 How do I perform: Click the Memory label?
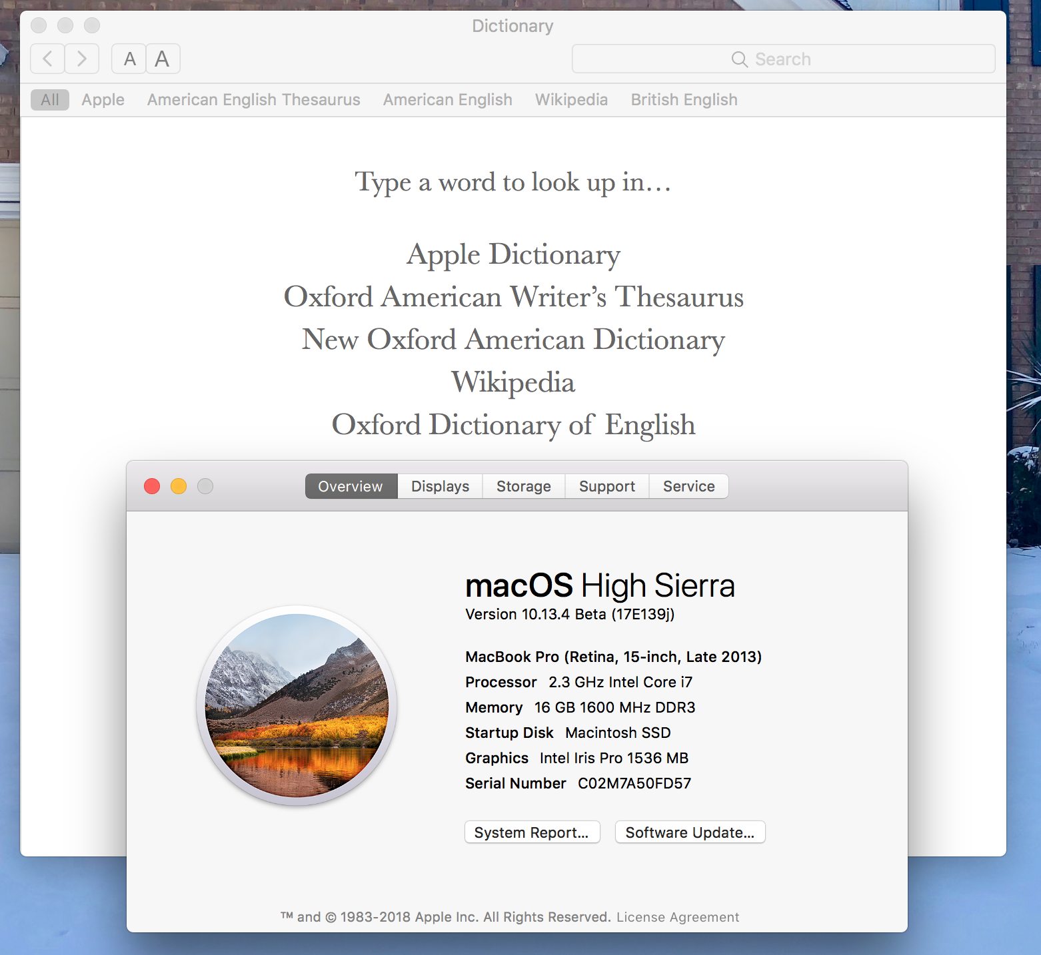click(x=494, y=707)
